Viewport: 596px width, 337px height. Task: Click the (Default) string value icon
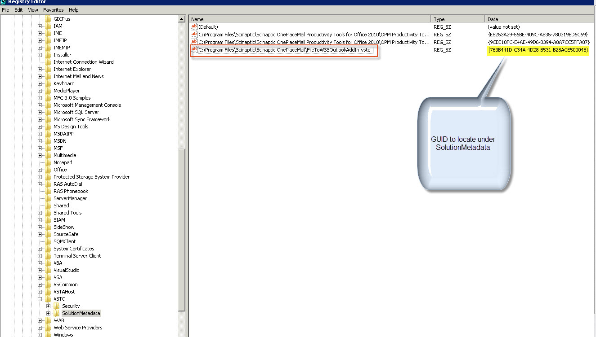(x=194, y=27)
